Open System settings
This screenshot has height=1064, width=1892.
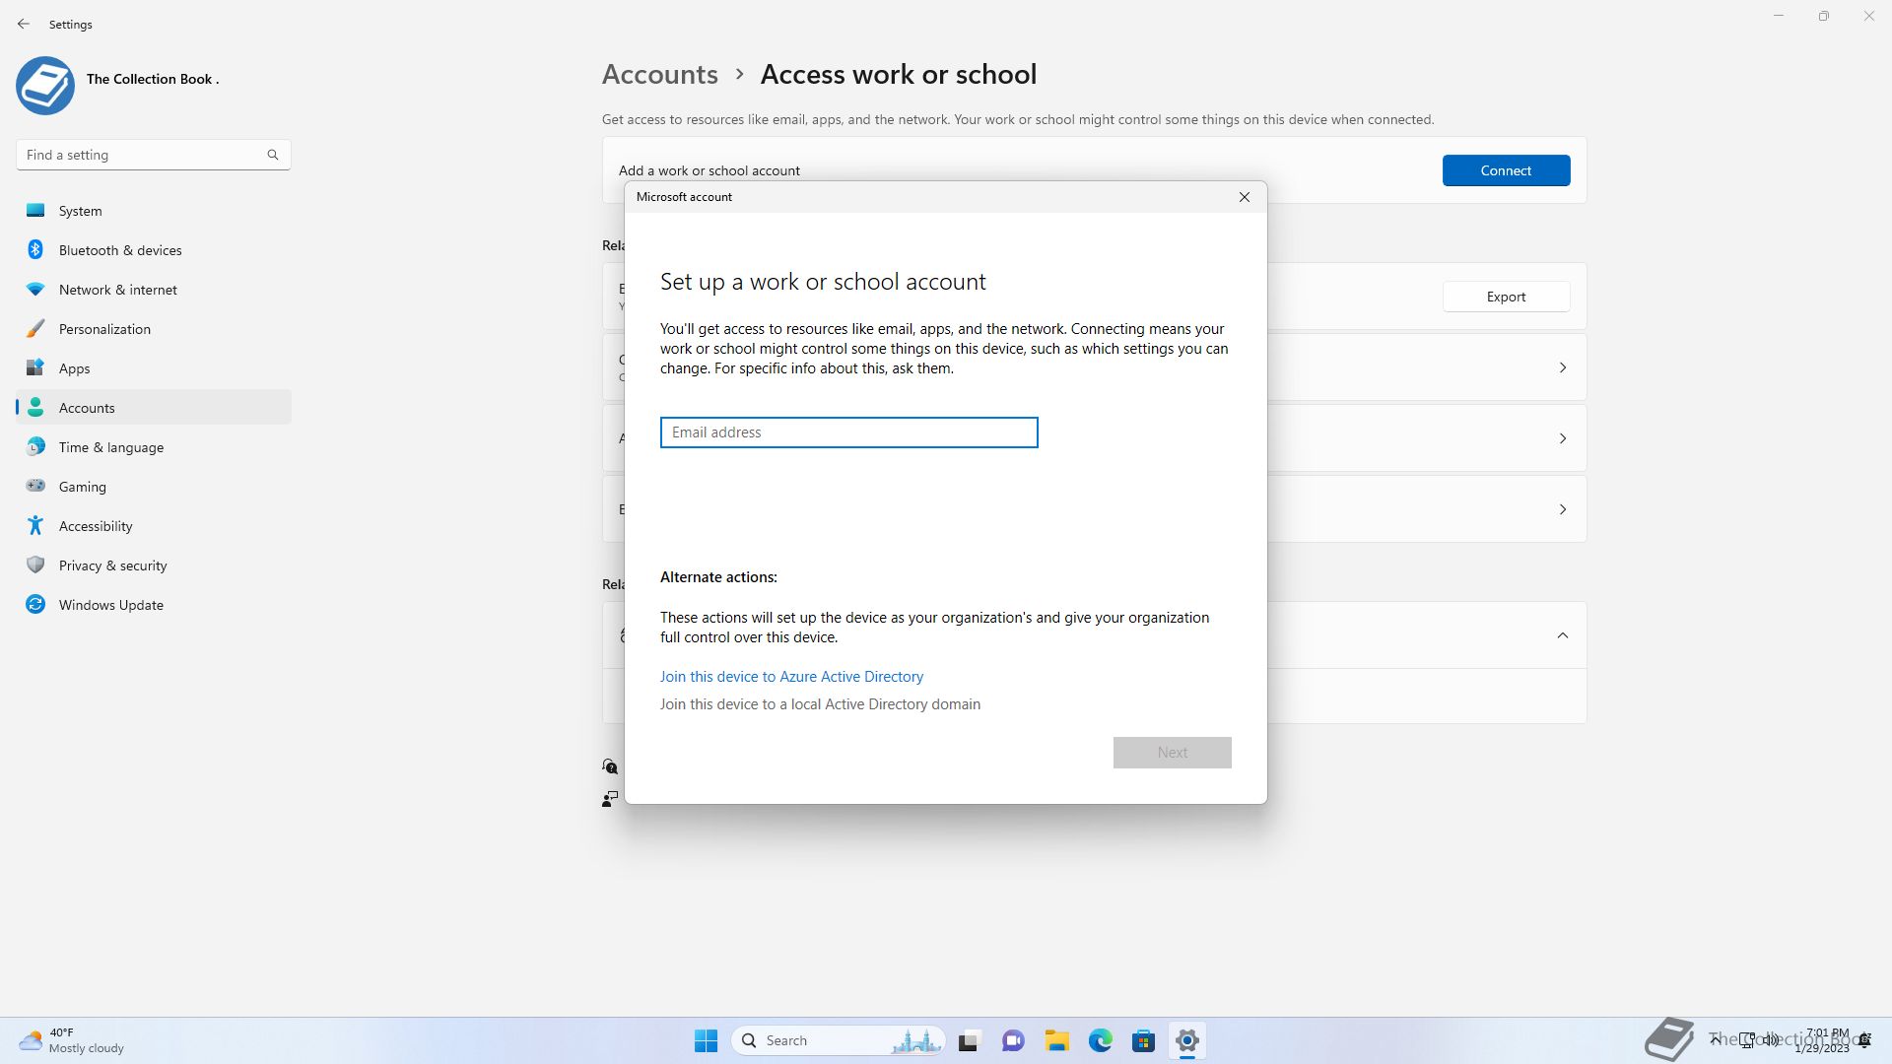coord(154,211)
